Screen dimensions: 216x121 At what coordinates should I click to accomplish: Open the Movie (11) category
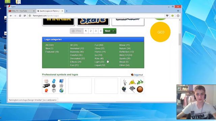point(125,45)
